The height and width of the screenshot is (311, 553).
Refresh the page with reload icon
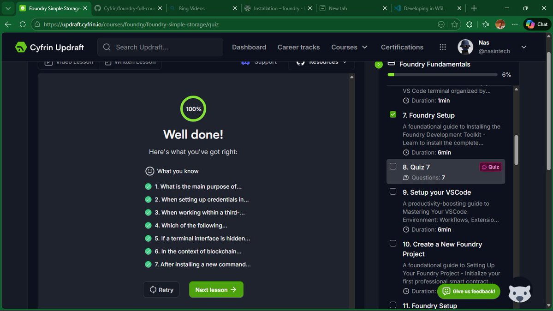tap(23, 24)
